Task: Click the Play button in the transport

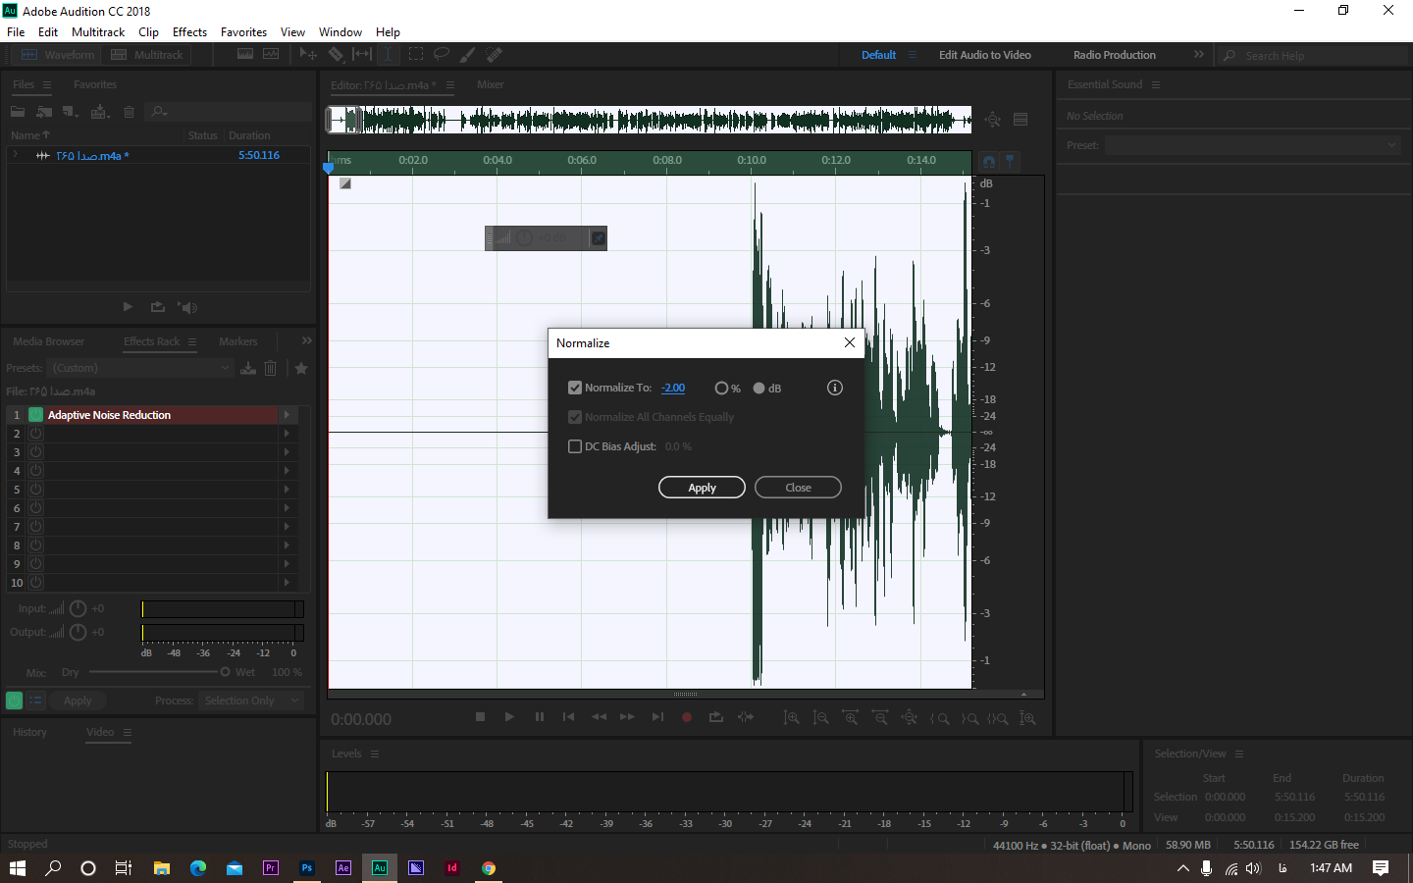Action: coord(509,717)
